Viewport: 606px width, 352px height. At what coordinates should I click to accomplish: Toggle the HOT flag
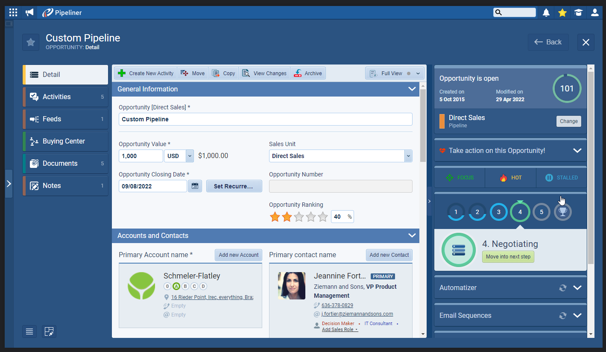[x=510, y=178]
